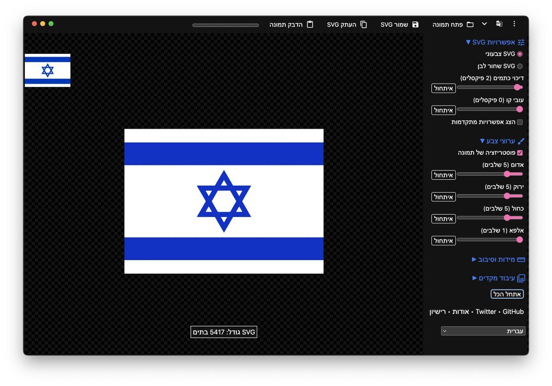Collapse the 'ערוצי צבע' section

pyautogui.click(x=502, y=141)
